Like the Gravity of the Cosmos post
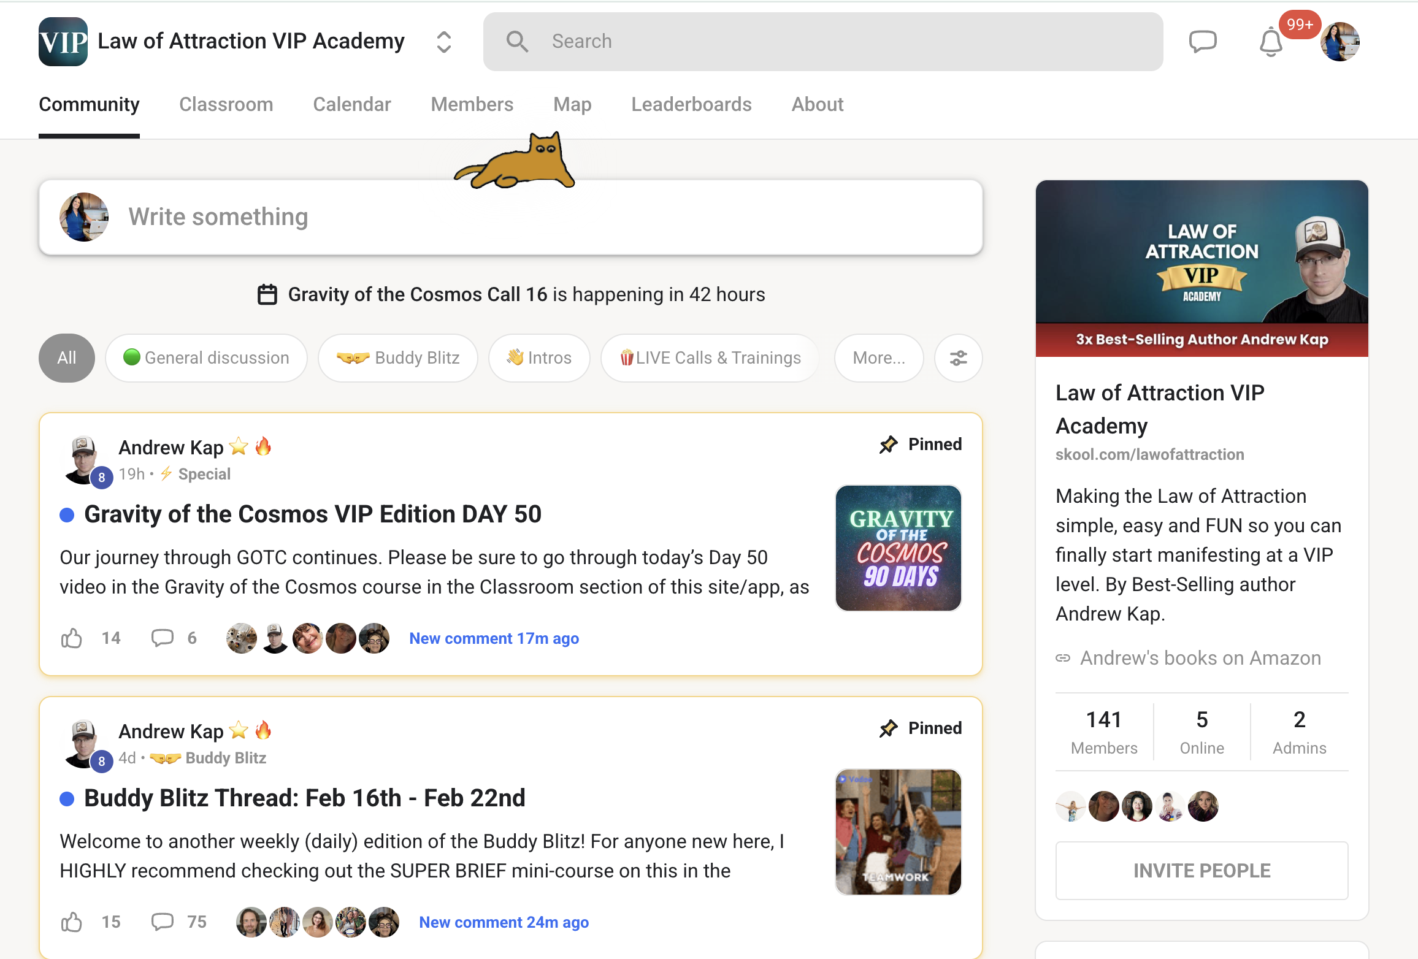This screenshot has width=1418, height=959. click(72, 638)
